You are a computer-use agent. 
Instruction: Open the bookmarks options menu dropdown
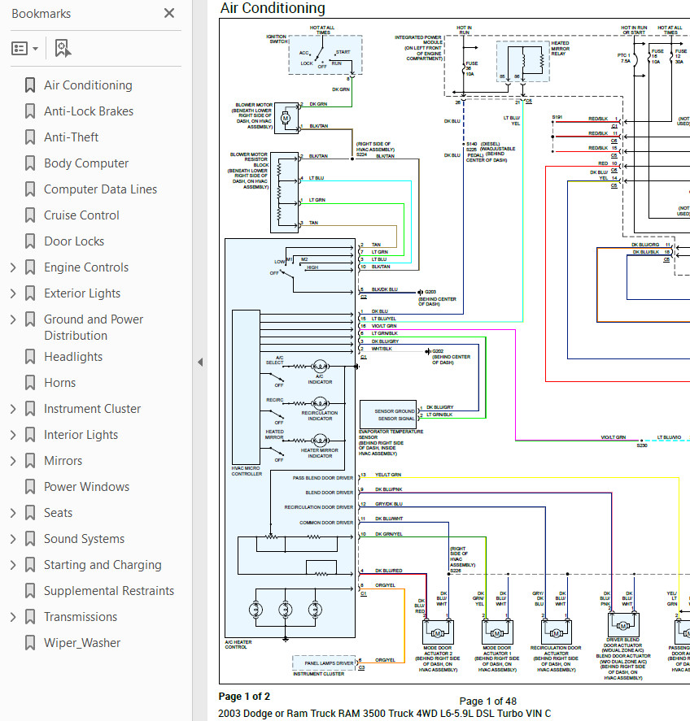pyautogui.click(x=25, y=48)
